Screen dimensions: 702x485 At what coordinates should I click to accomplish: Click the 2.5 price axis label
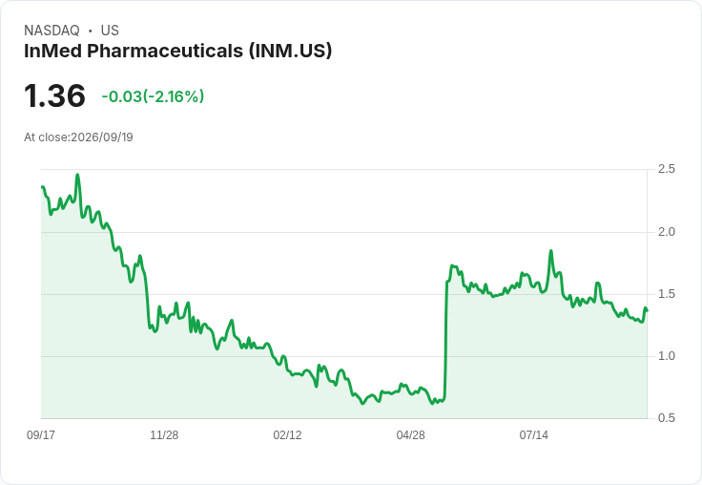[x=667, y=169]
